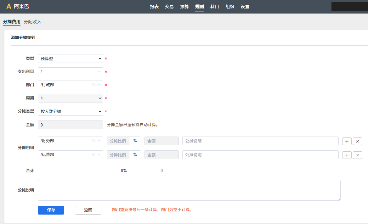
Task: Expand the 部门 行政部 dropdown arrow
Action: click(x=99, y=85)
